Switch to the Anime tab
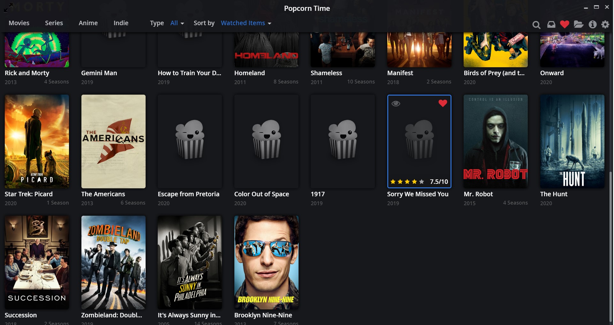The height and width of the screenshot is (325, 614). coord(88,23)
